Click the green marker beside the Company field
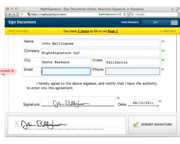 (163, 51)
